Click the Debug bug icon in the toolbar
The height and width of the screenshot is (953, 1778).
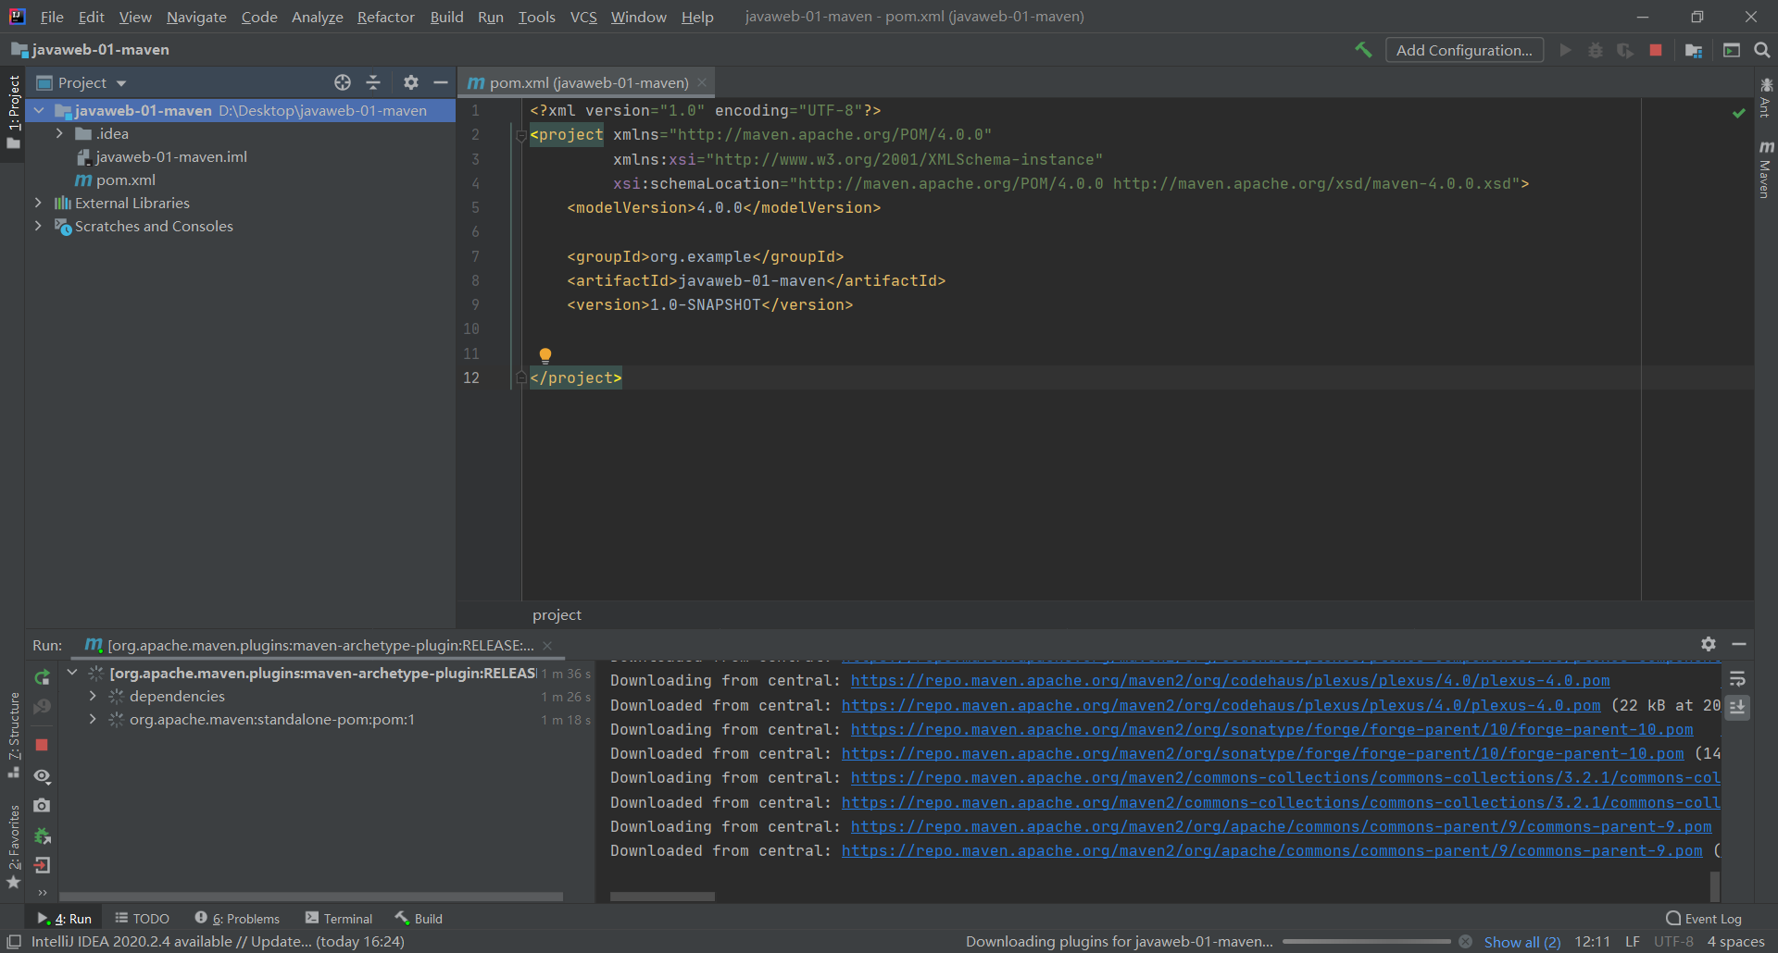pyautogui.click(x=1595, y=50)
